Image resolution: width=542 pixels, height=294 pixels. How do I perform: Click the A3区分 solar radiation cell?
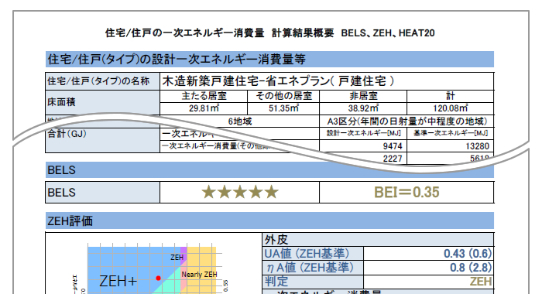(x=406, y=121)
